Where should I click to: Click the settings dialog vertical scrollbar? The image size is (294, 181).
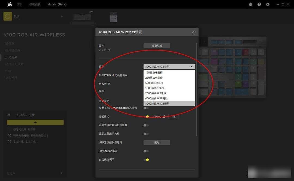point(197,90)
